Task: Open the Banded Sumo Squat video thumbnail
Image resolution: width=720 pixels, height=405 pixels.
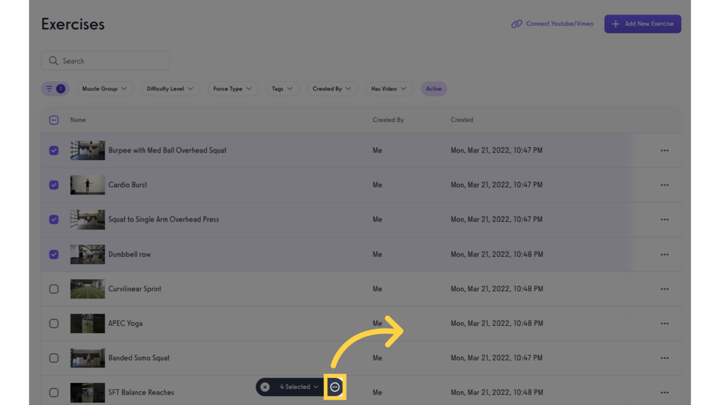Action: (x=87, y=358)
